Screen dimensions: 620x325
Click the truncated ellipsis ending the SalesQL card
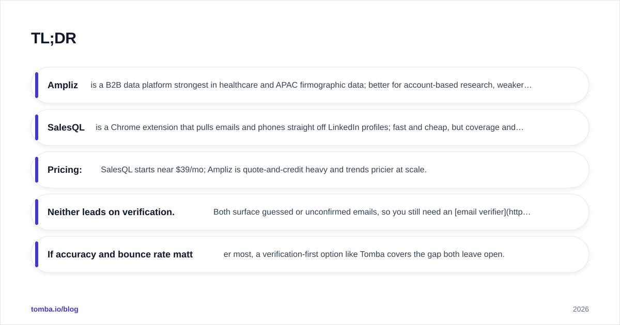click(x=520, y=127)
